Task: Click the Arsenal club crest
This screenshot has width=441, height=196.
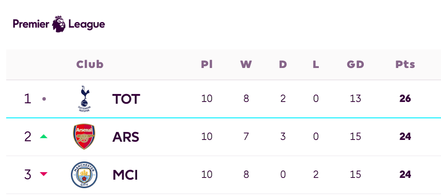Action: pyautogui.click(x=84, y=137)
